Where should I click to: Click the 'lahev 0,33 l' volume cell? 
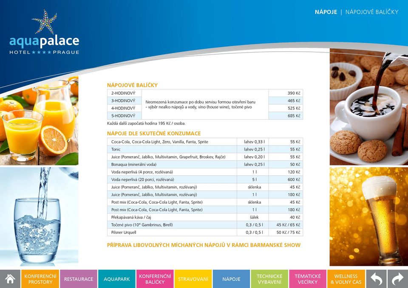tap(252, 142)
